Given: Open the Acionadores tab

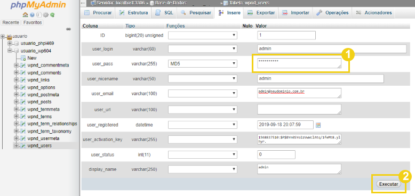Looking at the screenshot, I should tap(373, 13).
